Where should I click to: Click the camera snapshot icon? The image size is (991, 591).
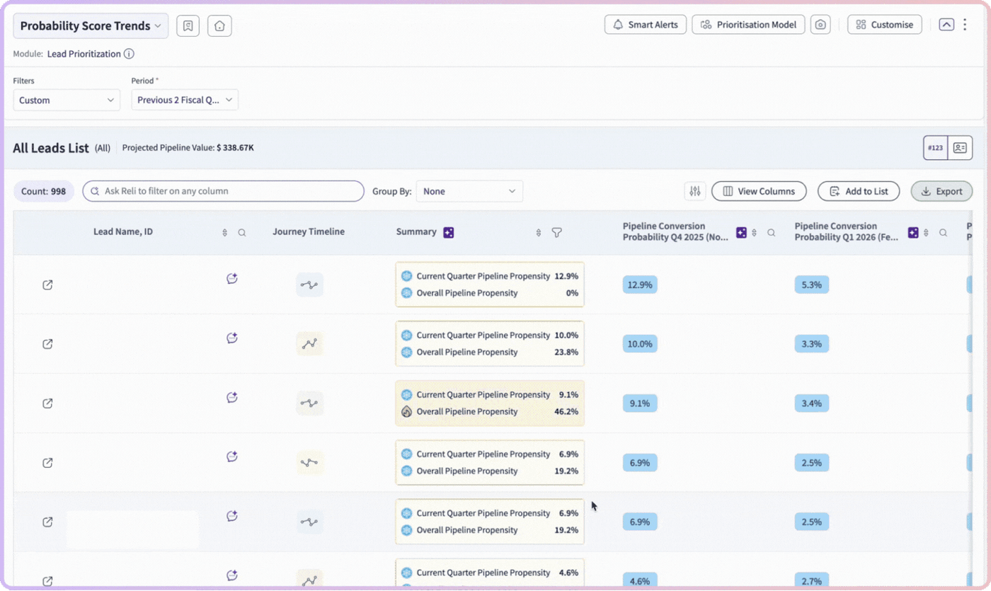(820, 25)
